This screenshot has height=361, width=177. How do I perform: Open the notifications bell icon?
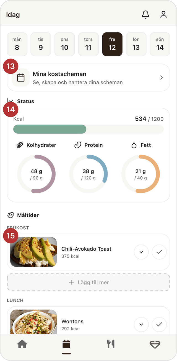coord(145,15)
